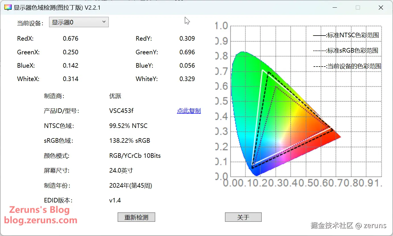The height and width of the screenshot is (236, 393).
Task: Click the 制造商 label
Action: coord(54,96)
